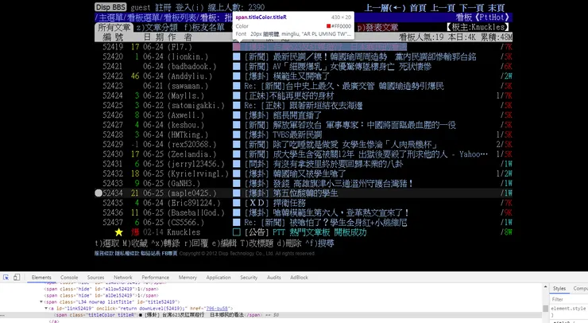Click the status square on row 52432
The width and height of the screenshot is (588, 323).
click(237, 174)
